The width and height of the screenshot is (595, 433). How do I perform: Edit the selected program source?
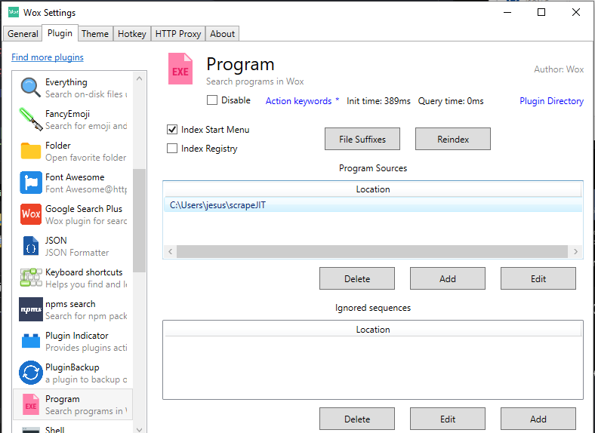(x=538, y=278)
